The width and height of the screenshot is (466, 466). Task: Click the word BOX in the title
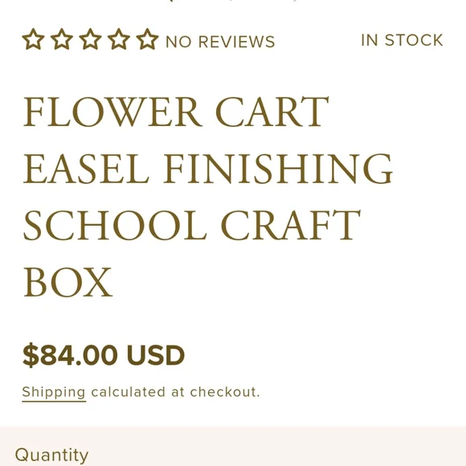[x=67, y=282]
